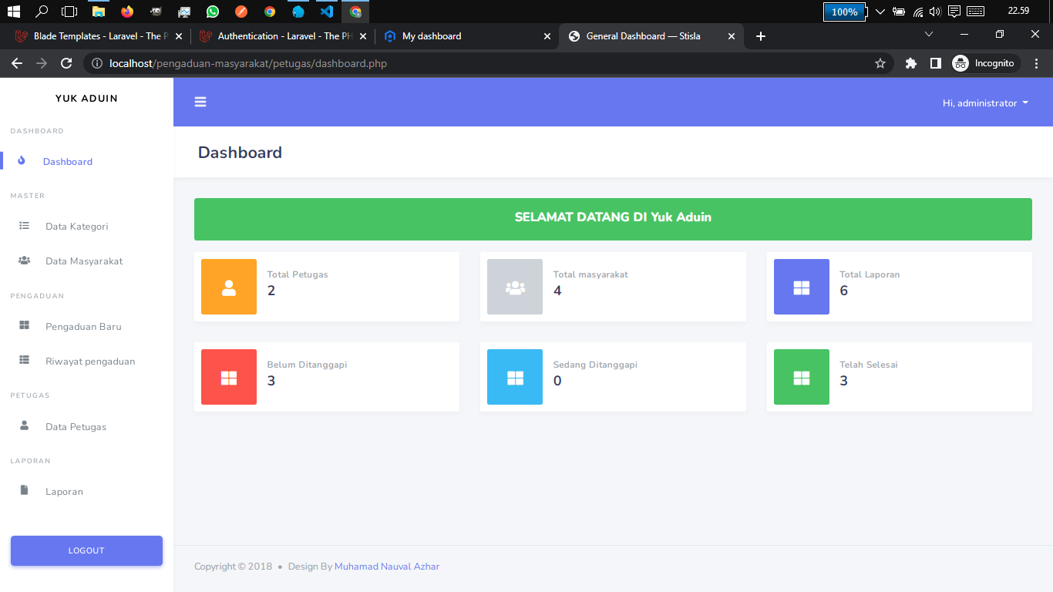Switch to the My dashboard tab

pos(432,36)
